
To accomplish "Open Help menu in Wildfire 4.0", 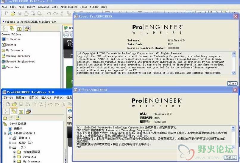I will 104,7.
